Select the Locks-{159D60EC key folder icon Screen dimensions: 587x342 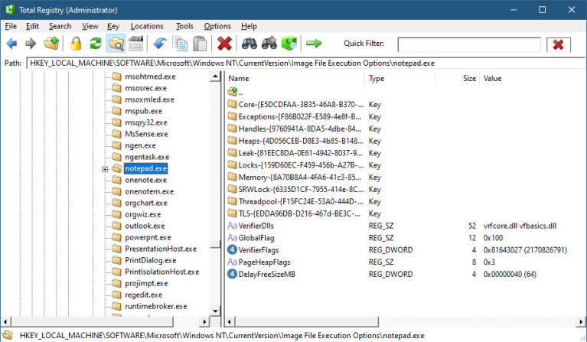pyautogui.click(x=233, y=165)
